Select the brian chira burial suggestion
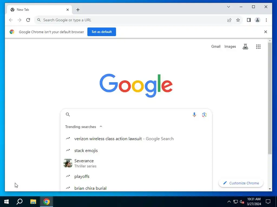The height and width of the screenshot is (207, 277). click(136, 188)
